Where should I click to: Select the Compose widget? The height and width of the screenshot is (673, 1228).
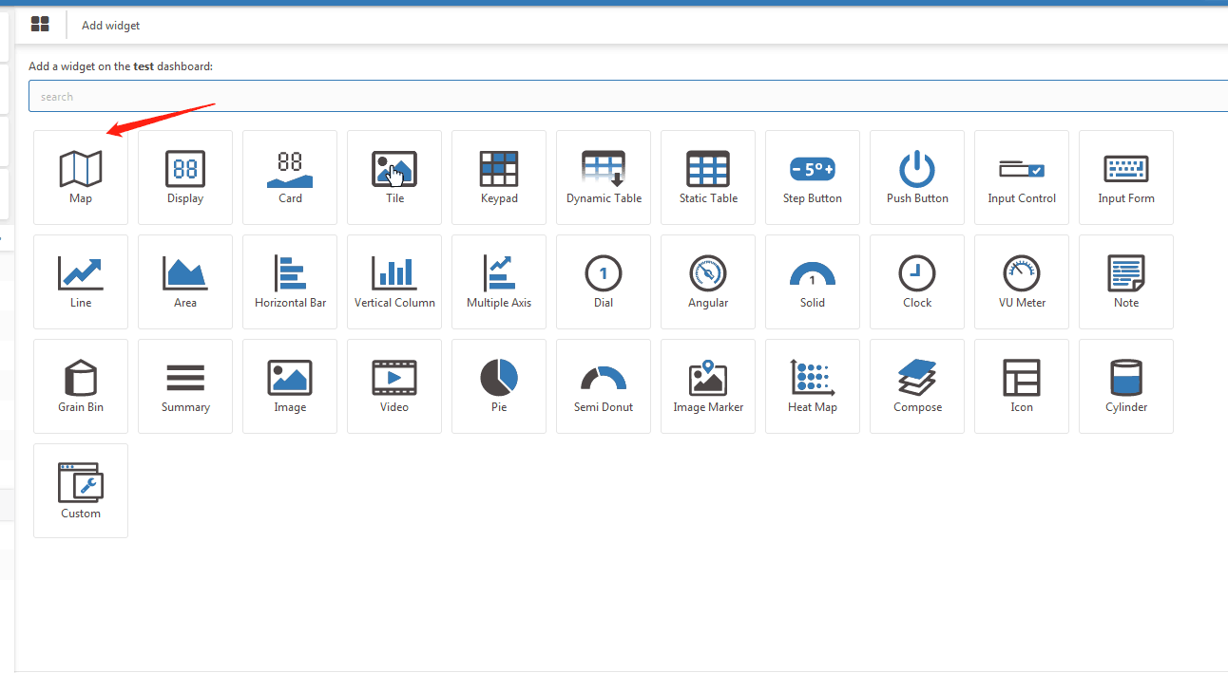pyautogui.click(x=917, y=386)
